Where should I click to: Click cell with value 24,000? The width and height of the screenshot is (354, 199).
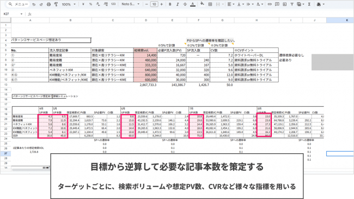tap(172, 60)
